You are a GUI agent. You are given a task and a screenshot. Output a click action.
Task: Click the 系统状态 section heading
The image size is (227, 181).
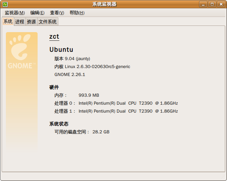pos(59,124)
